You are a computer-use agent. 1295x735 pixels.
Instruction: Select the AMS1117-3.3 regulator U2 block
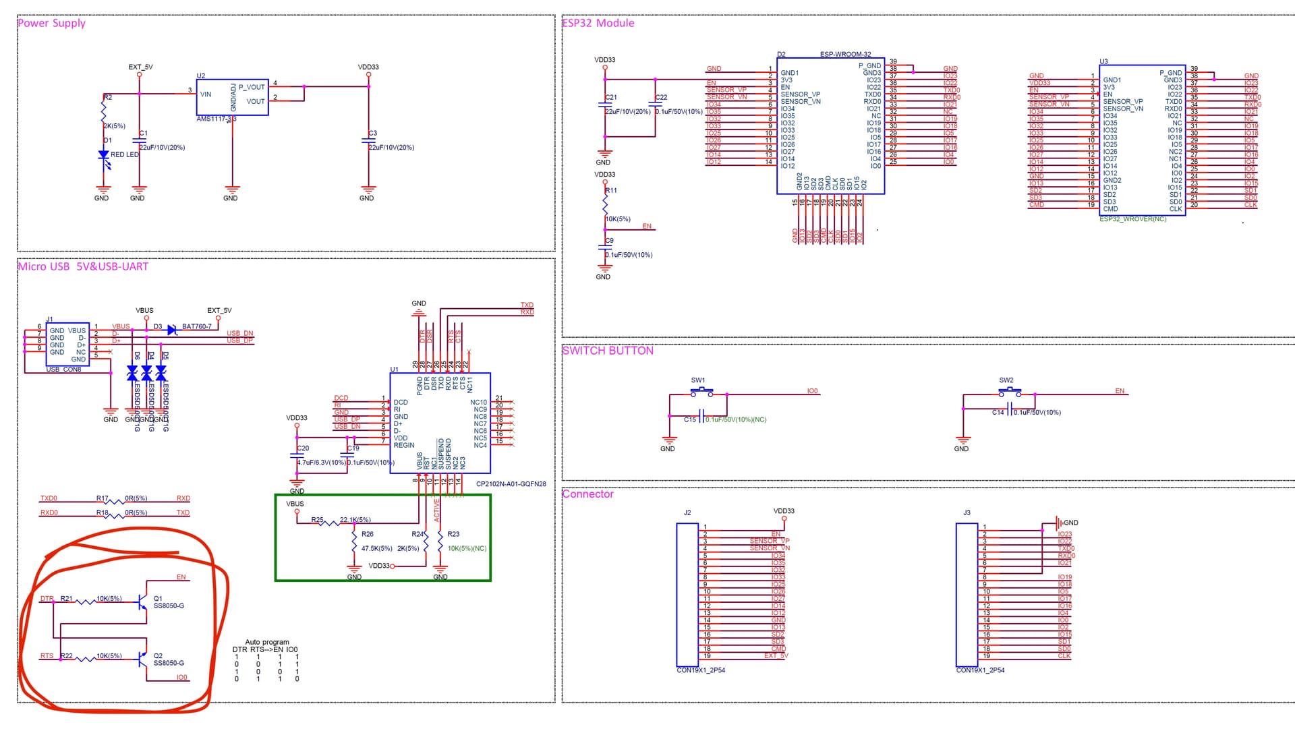click(x=232, y=97)
